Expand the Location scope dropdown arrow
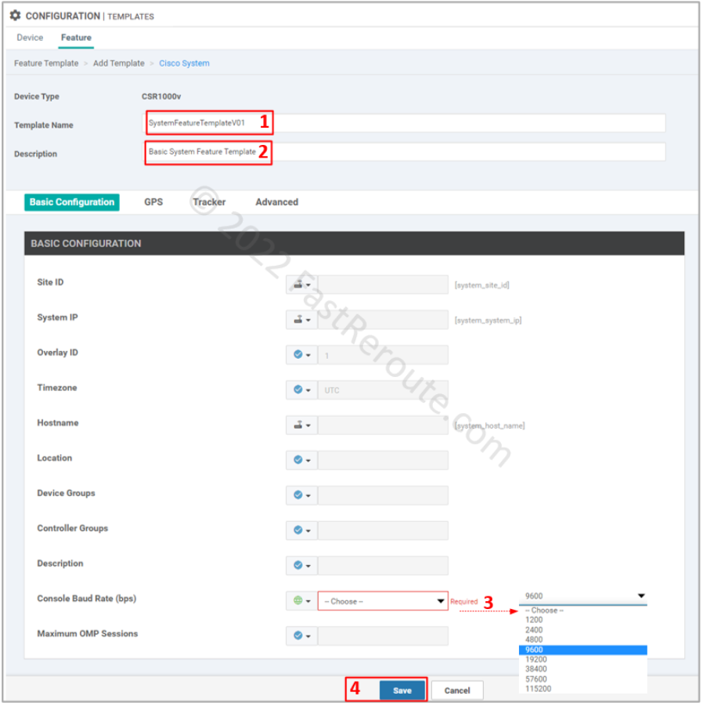The width and height of the screenshot is (703, 703). [308, 459]
